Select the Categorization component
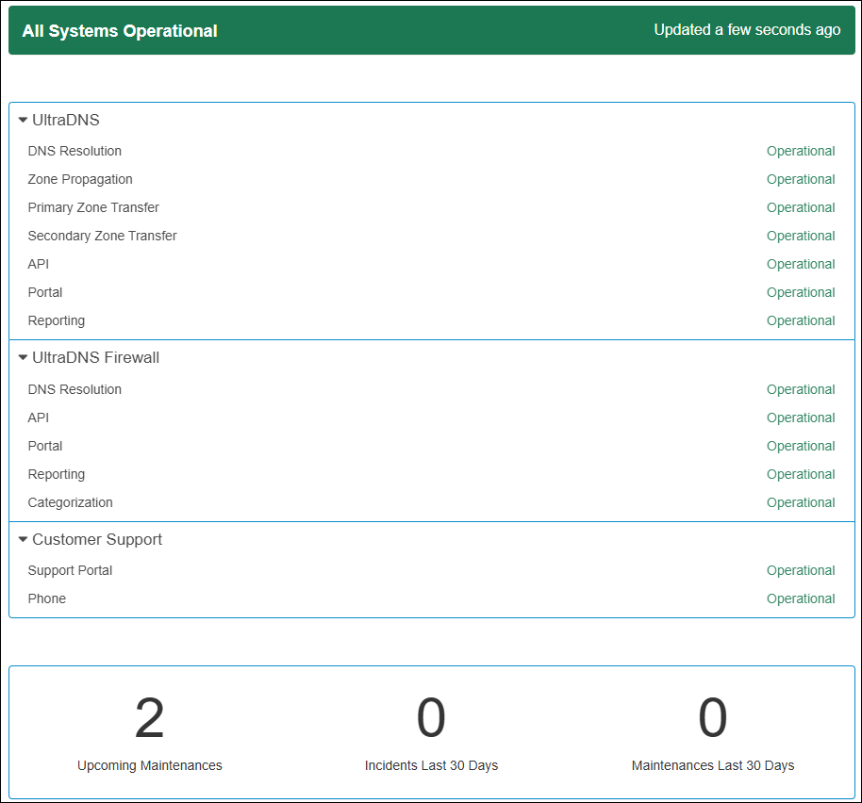The image size is (862, 803). point(70,502)
